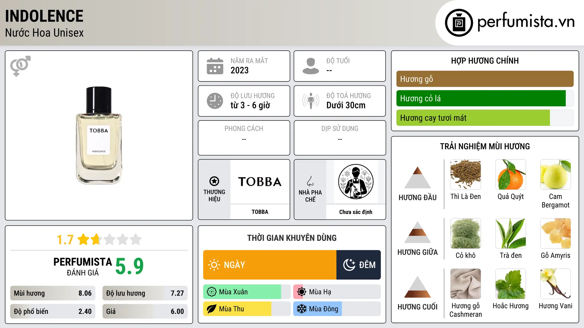
Task: Open the Trà đen note image
Action: tap(511, 233)
